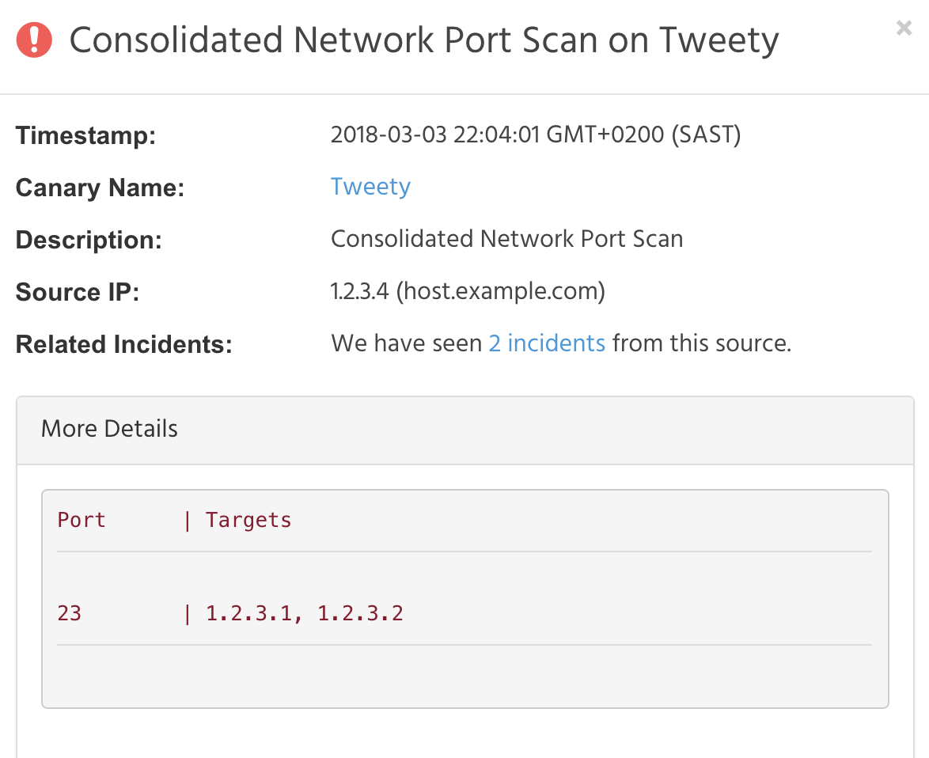
Task: Open the 2 incidents link
Action: tap(547, 343)
